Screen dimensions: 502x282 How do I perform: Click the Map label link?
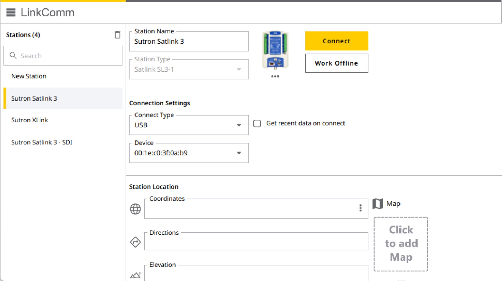click(x=393, y=204)
